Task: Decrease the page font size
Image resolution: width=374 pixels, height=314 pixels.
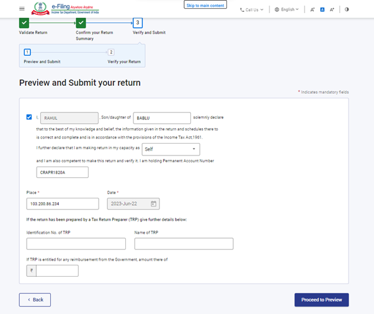Action: click(312, 9)
